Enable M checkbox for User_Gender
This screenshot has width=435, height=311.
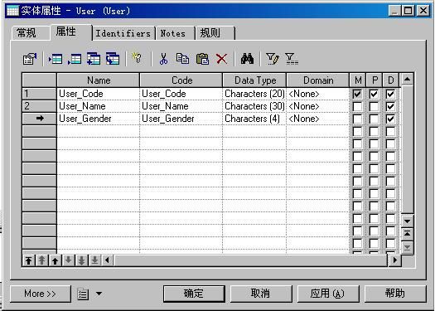pyautogui.click(x=357, y=119)
